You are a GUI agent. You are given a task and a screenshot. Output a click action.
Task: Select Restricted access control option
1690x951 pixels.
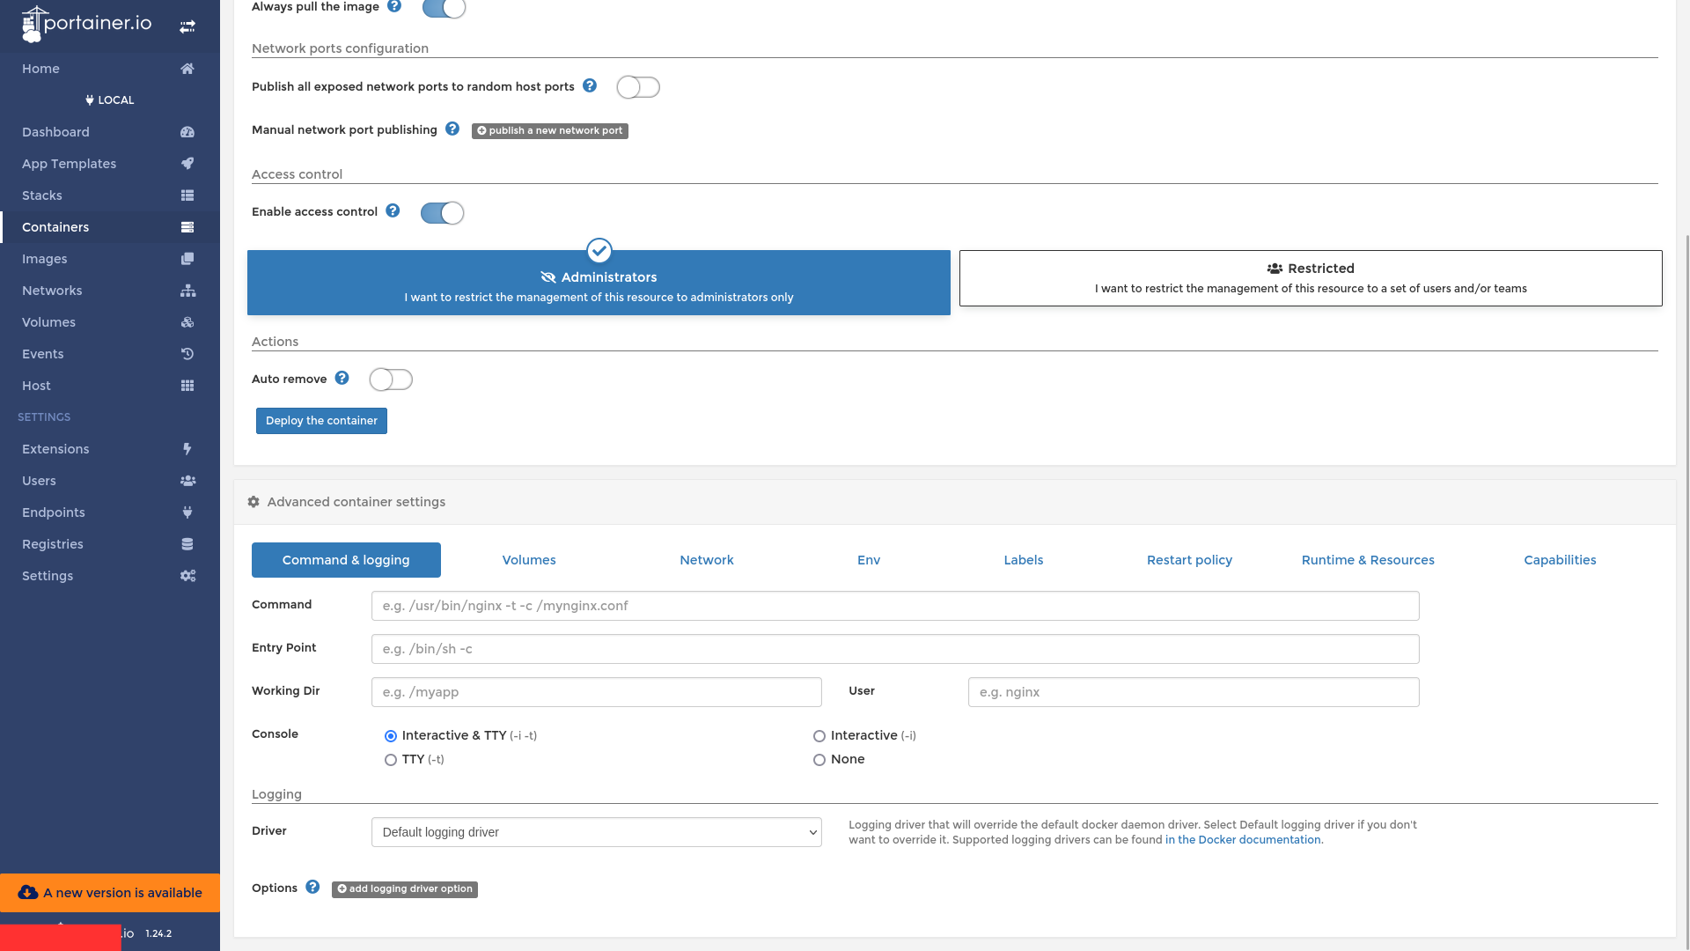point(1311,277)
